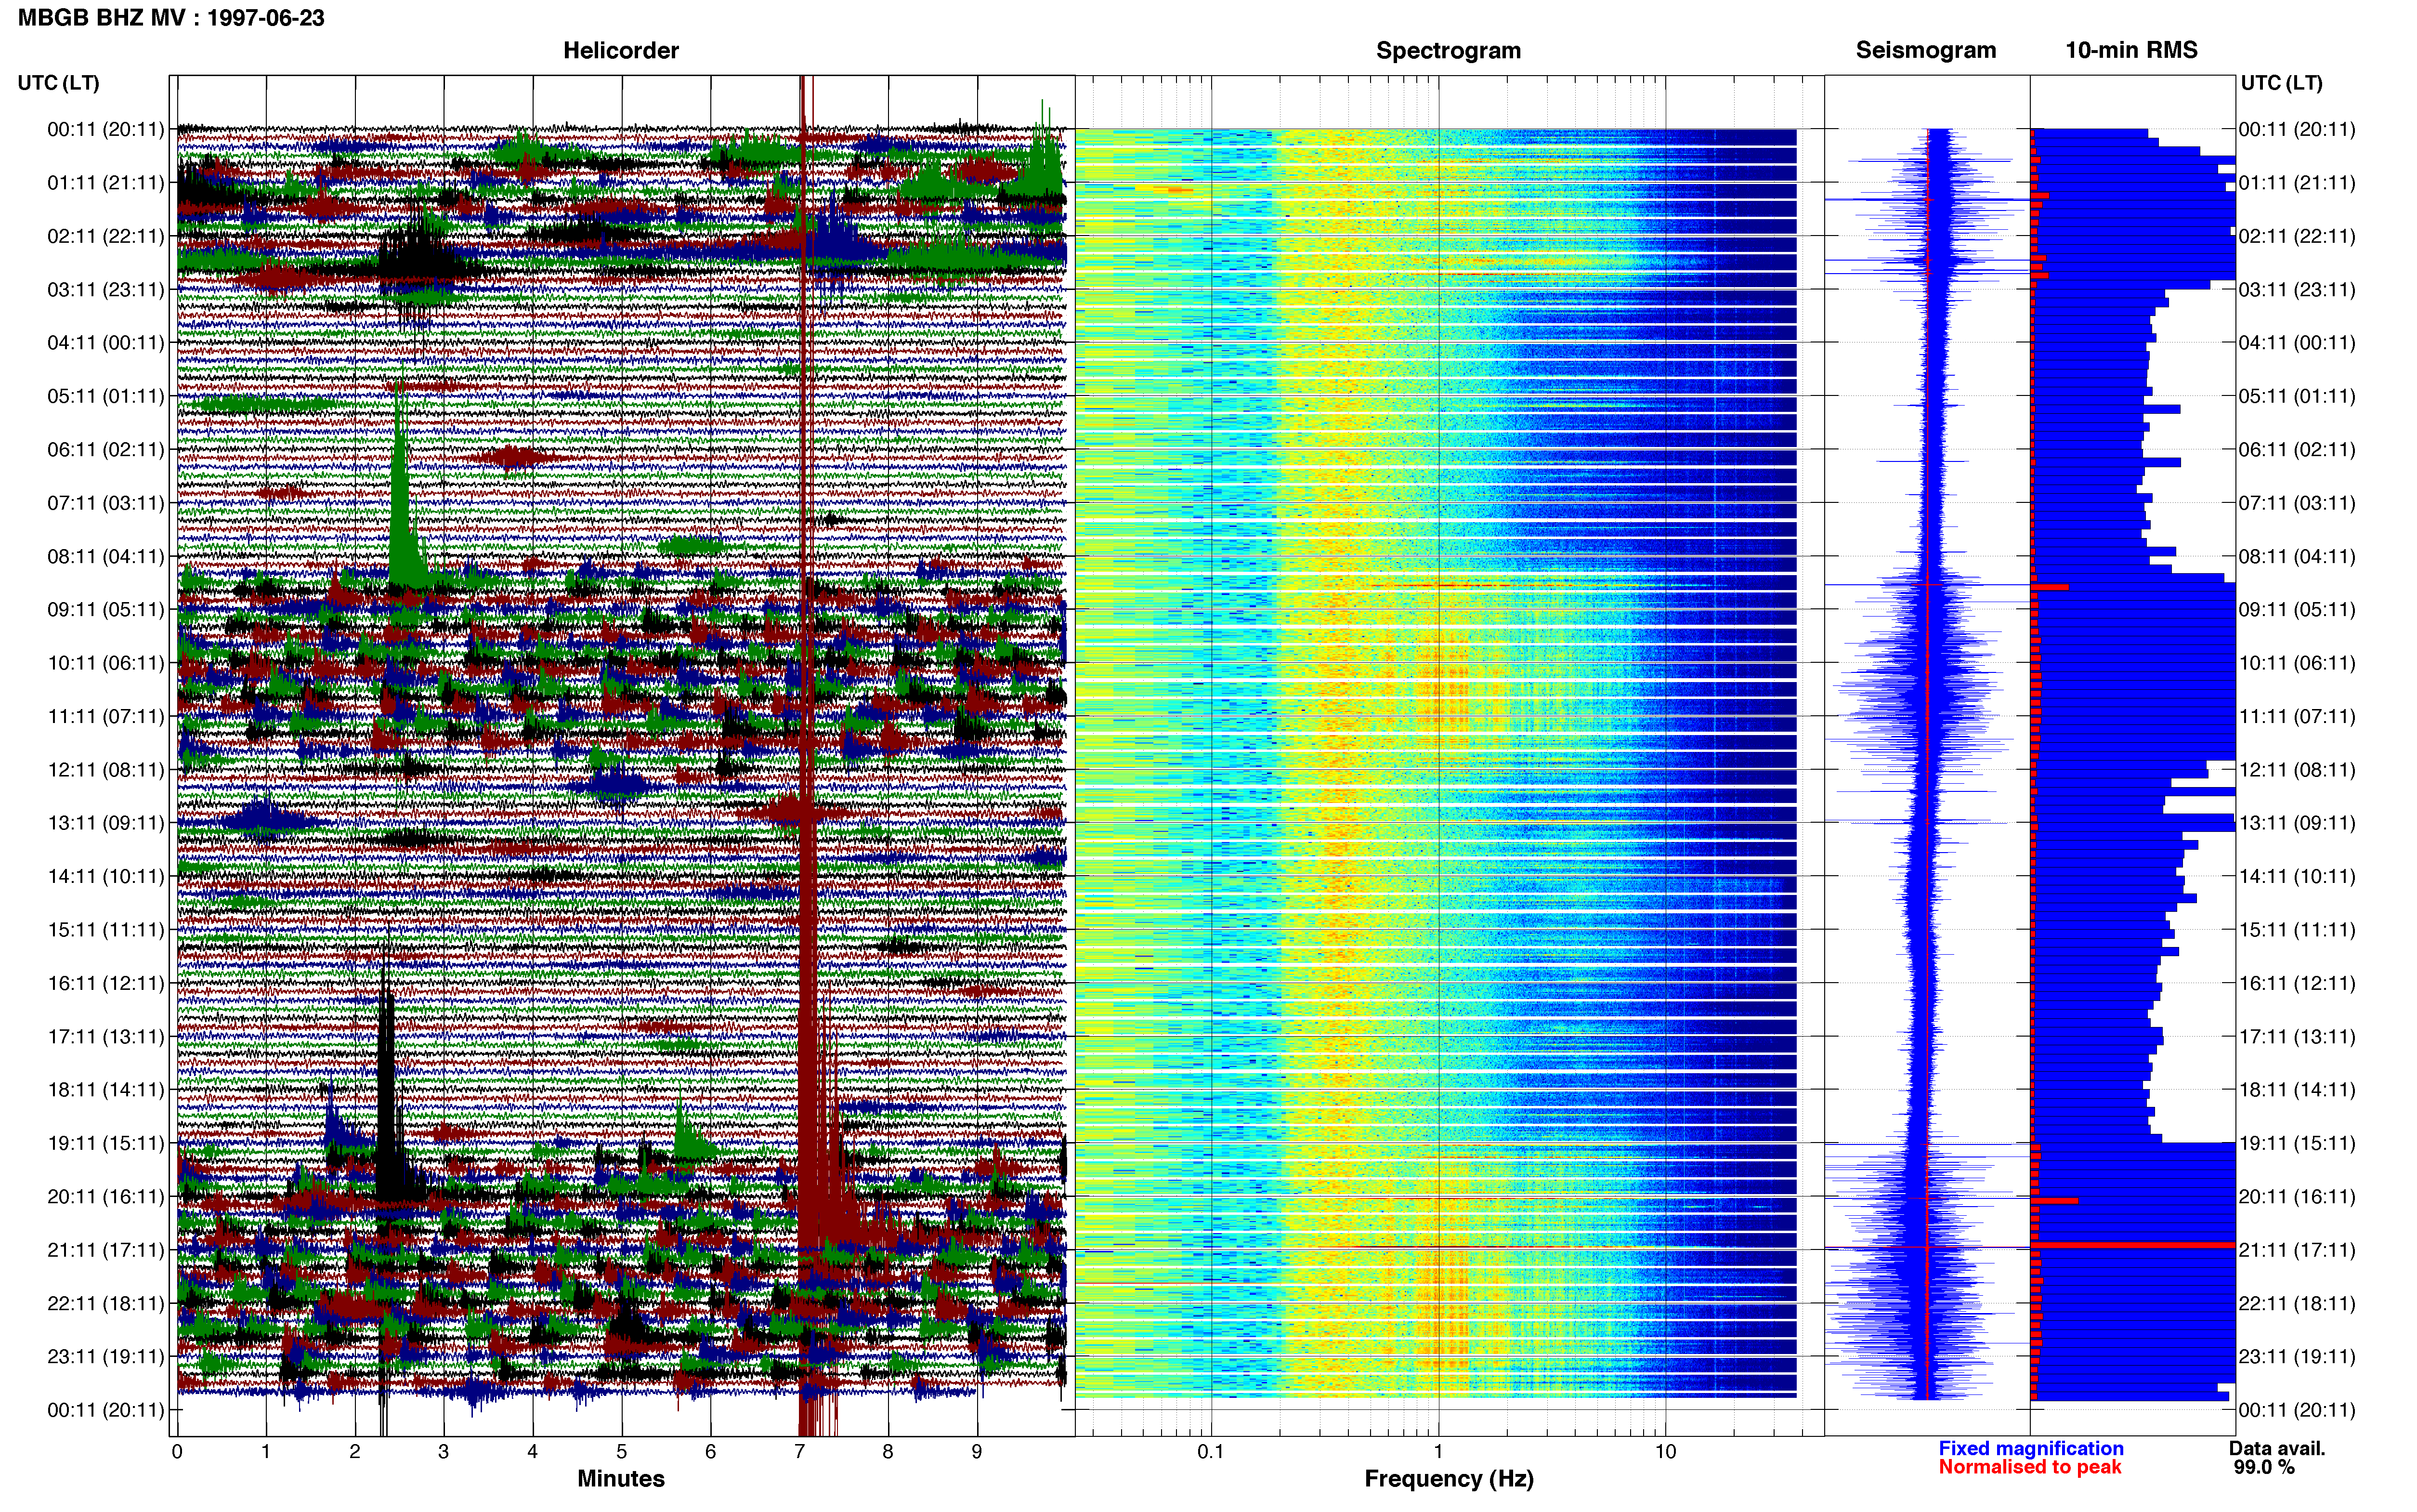Pick the RMS-side time label 18:11 (14:11)

[2297, 1090]
